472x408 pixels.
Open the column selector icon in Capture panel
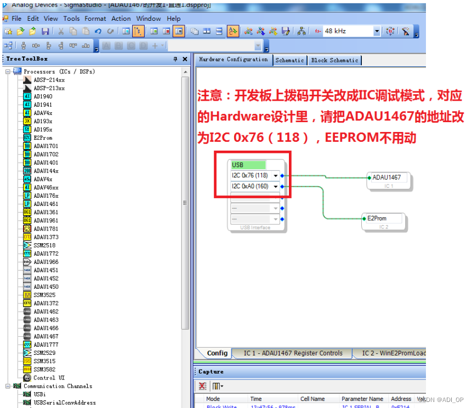(215, 386)
